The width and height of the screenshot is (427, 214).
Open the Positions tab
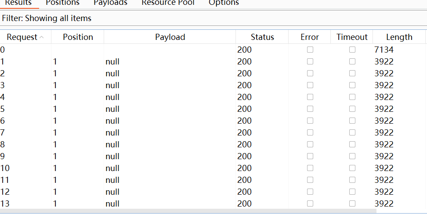pos(62,3)
